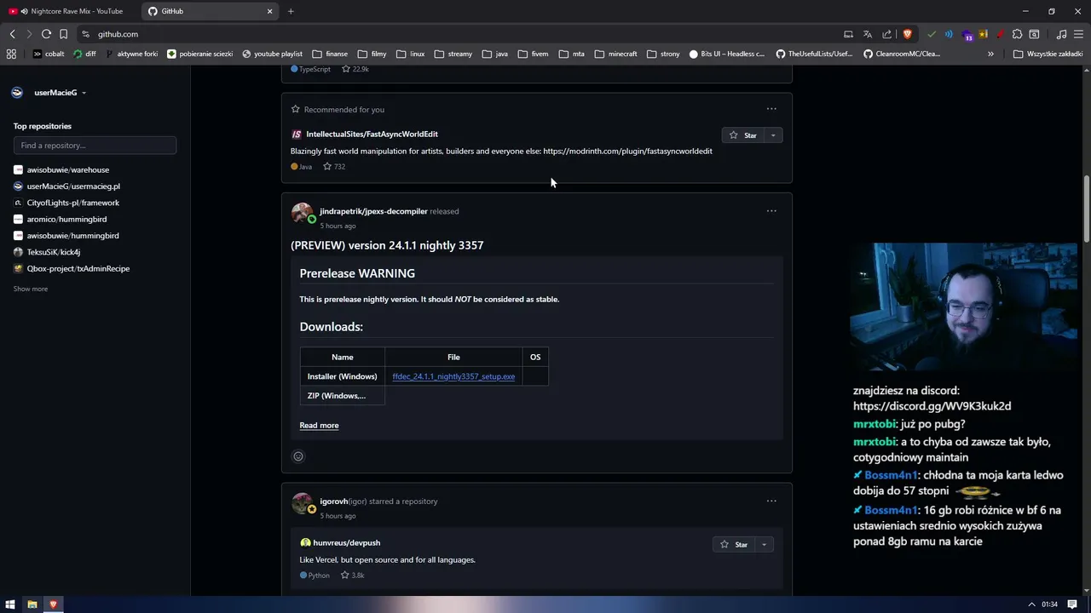Open the igorovh user profile link
The image size is (1091, 613).
tap(333, 501)
